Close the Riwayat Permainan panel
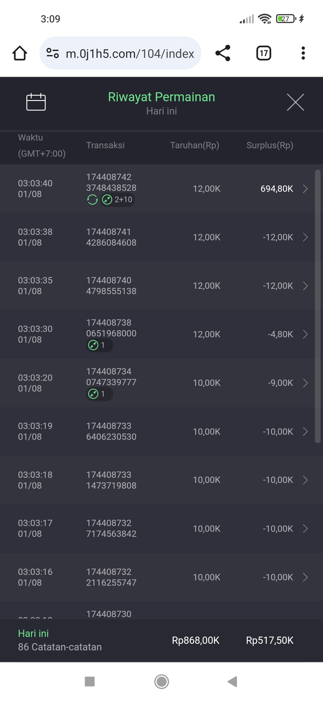The image size is (323, 701). pos(295,102)
